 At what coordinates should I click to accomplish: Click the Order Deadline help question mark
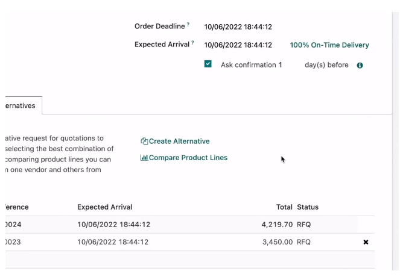click(188, 25)
